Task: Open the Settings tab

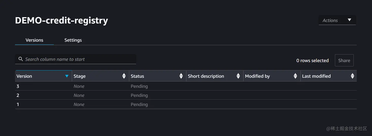Action: pyautogui.click(x=73, y=40)
